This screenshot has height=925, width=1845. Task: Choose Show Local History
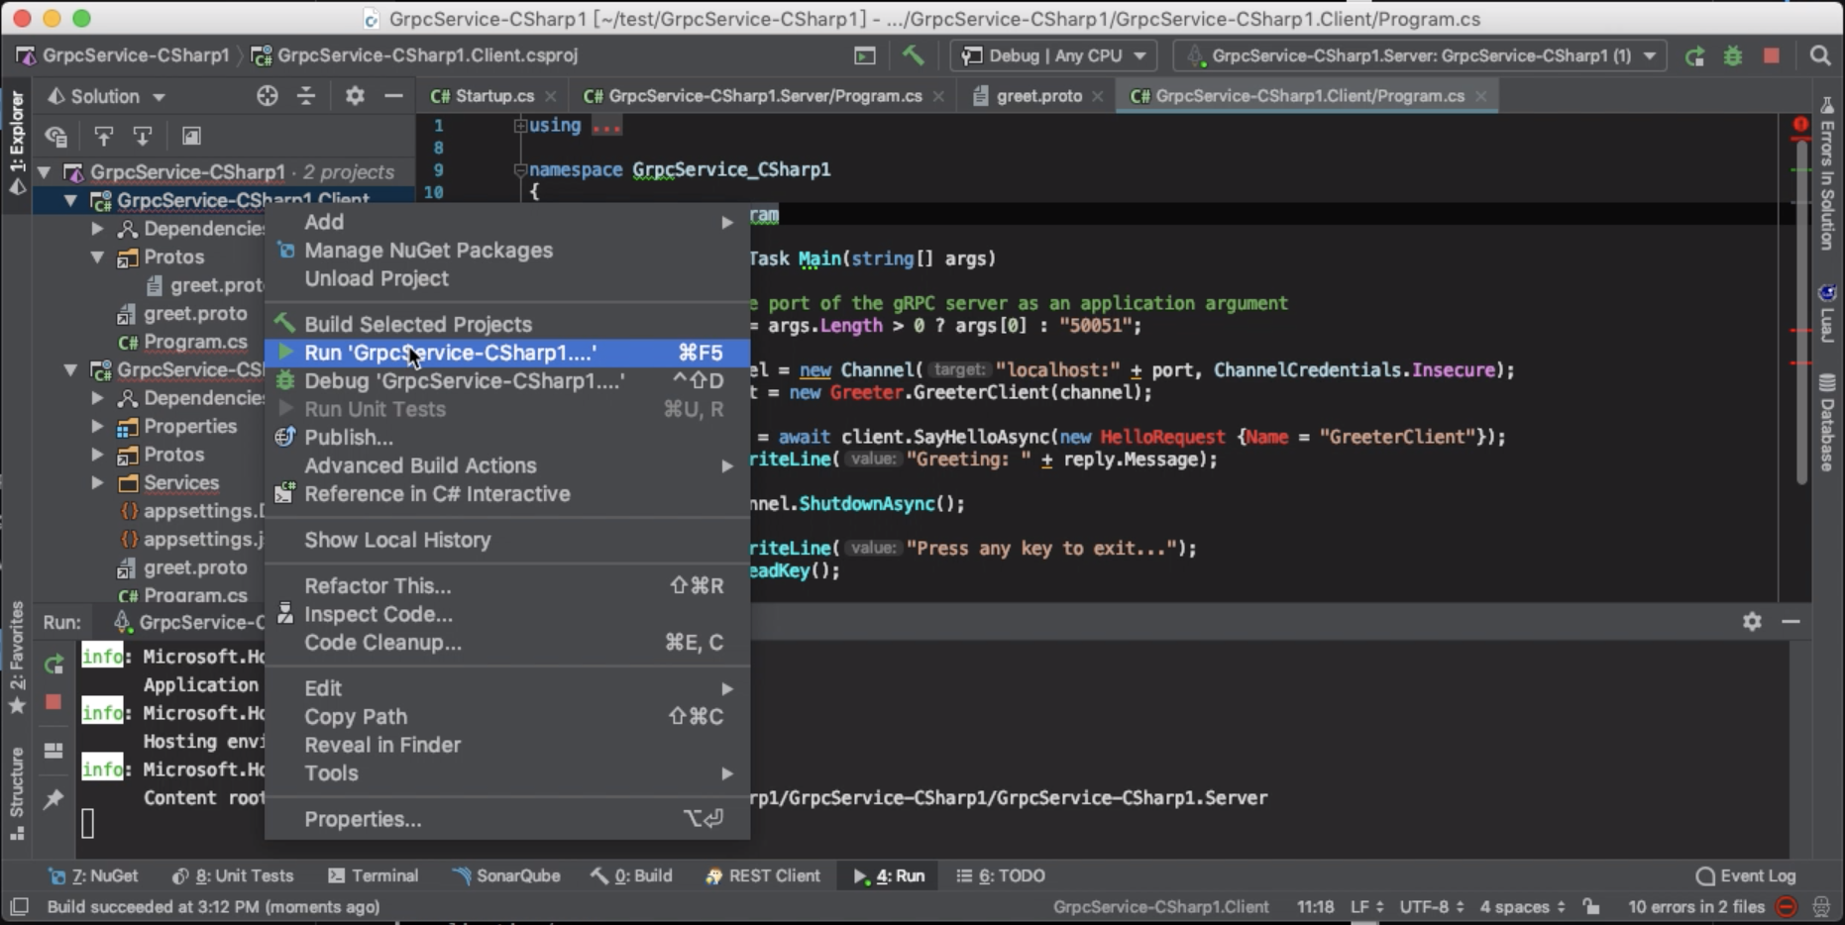coord(506,540)
